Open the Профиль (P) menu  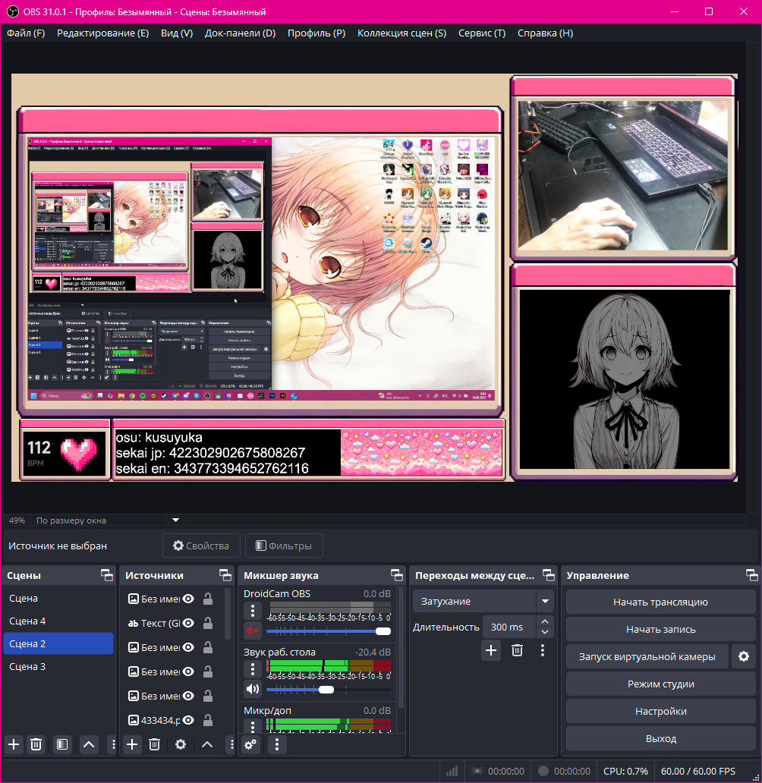tap(316, 33)
